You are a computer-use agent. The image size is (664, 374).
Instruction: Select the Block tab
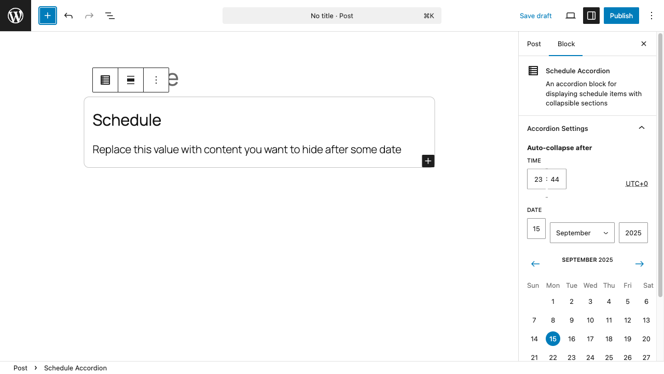click(x=566, y=44)
